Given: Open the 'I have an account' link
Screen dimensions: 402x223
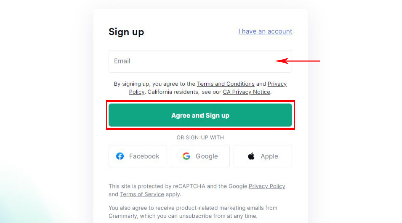Looking at the screenshot, I should click(265, 31).
